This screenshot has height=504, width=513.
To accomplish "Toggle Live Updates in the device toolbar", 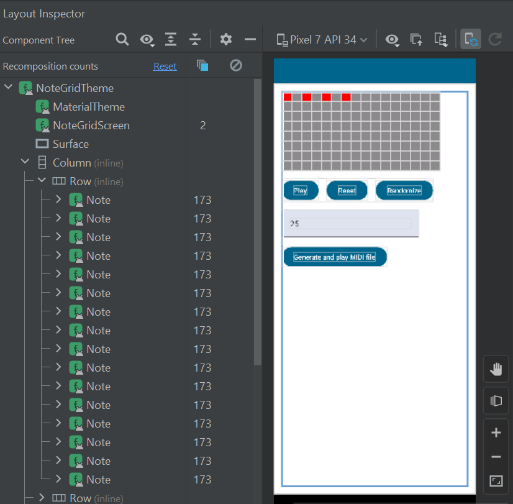I will coord(471,40).
